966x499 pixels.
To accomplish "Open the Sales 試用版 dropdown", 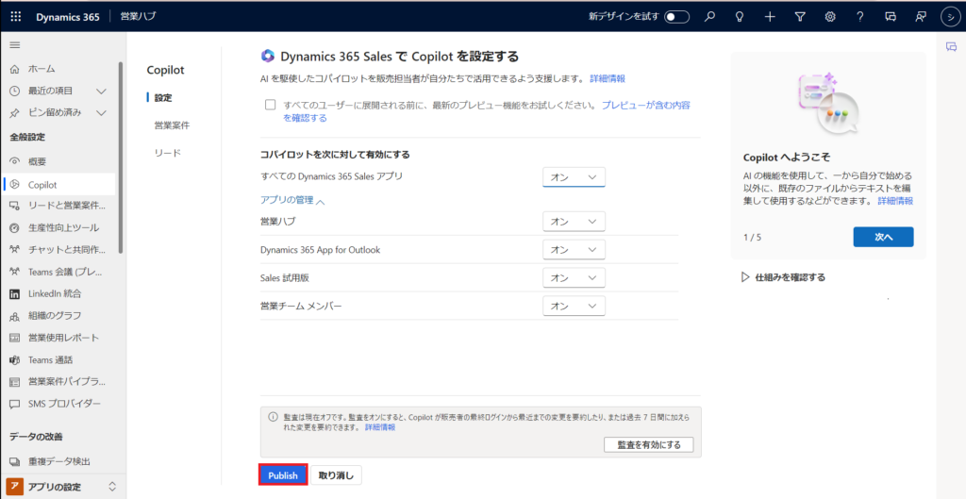I will coord(575,278).
